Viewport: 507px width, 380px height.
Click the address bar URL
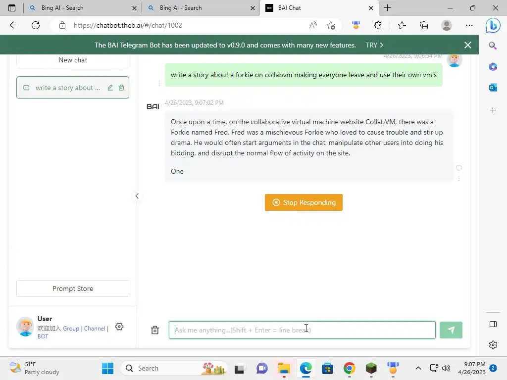click(128, 25)
